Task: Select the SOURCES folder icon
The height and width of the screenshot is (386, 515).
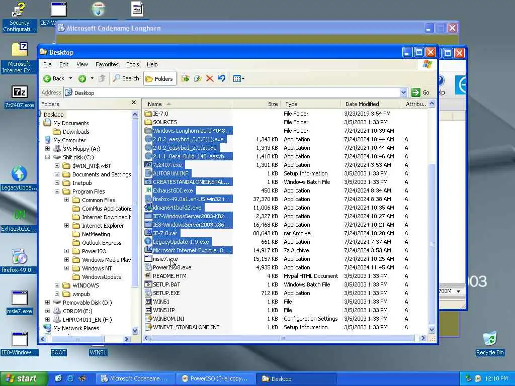Action: [148, 122]
